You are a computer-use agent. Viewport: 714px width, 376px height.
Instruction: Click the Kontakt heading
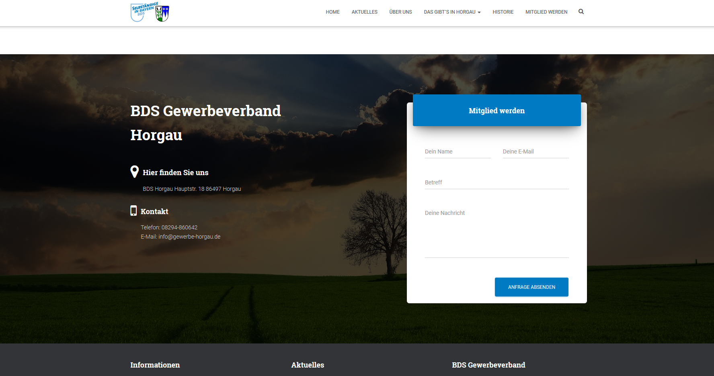click(x=154, y=211)
